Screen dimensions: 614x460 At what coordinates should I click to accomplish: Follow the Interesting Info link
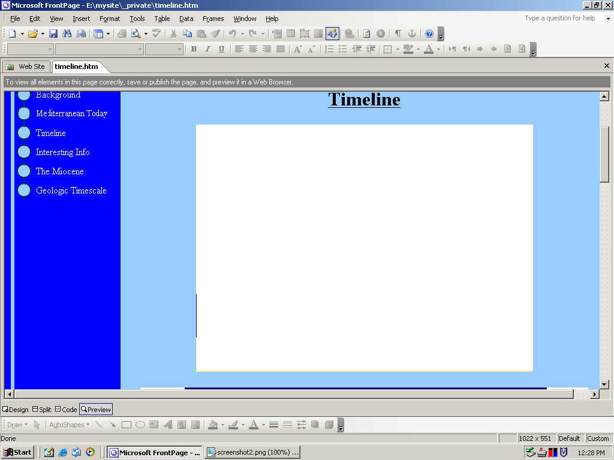(x=62, y=152)
